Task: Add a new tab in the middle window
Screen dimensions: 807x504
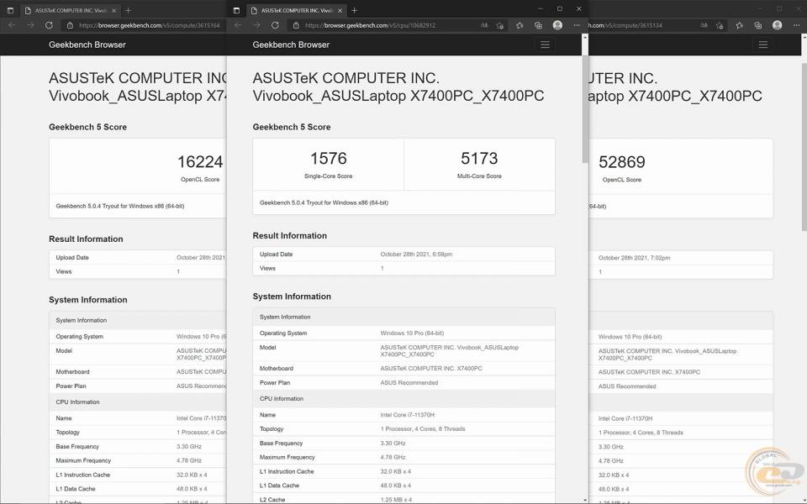Action: click(x=354, y=10)
